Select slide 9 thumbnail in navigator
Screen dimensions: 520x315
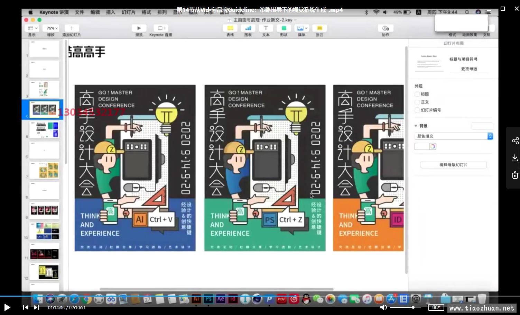(x=44, y=211)
